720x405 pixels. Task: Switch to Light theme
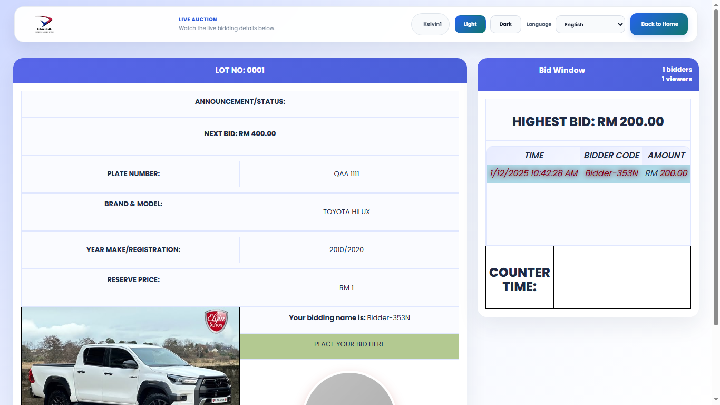tap(470, 24)
